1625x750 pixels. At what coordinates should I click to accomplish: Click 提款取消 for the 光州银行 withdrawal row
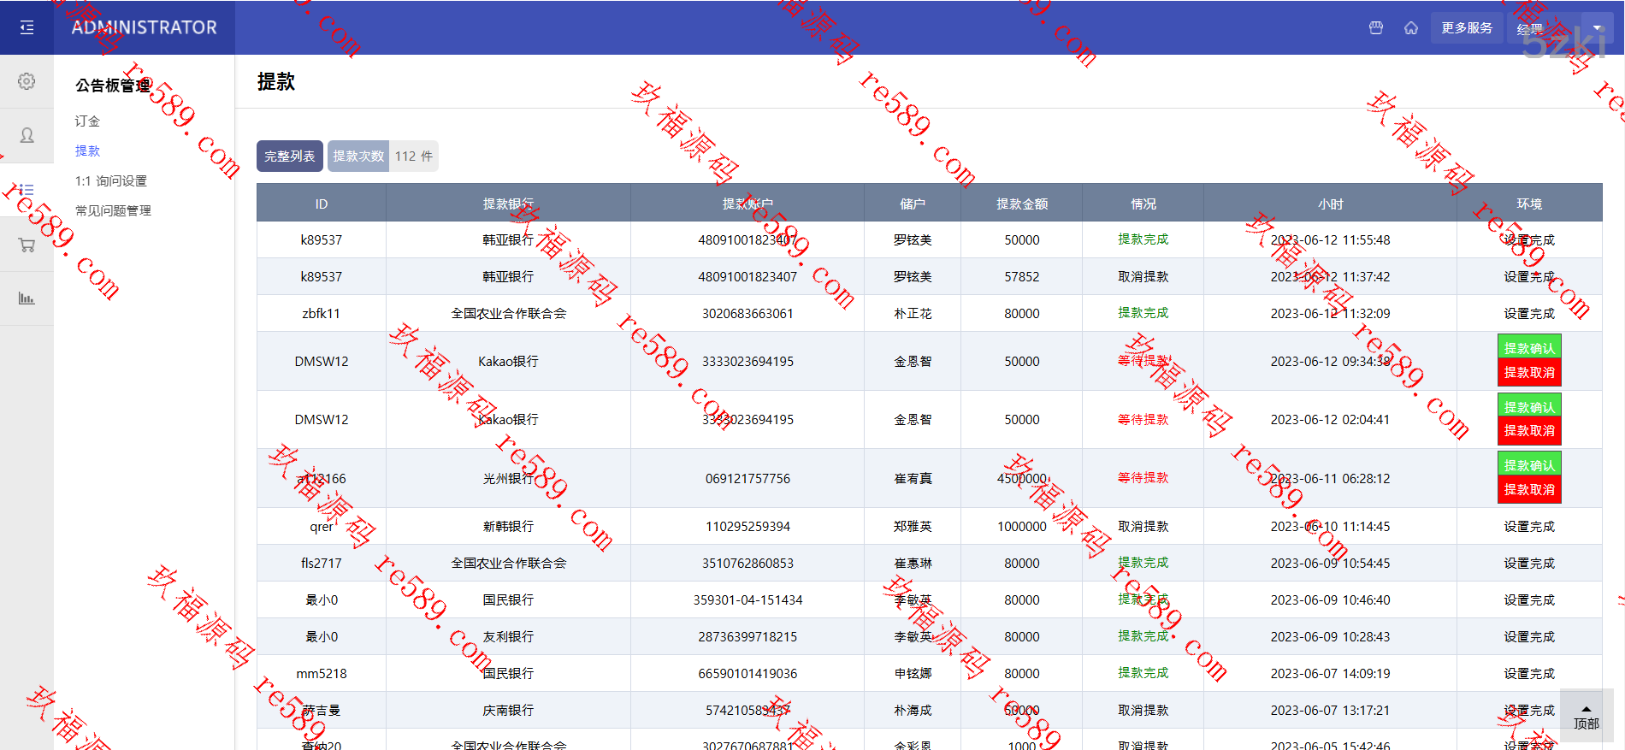point(1529,490)
